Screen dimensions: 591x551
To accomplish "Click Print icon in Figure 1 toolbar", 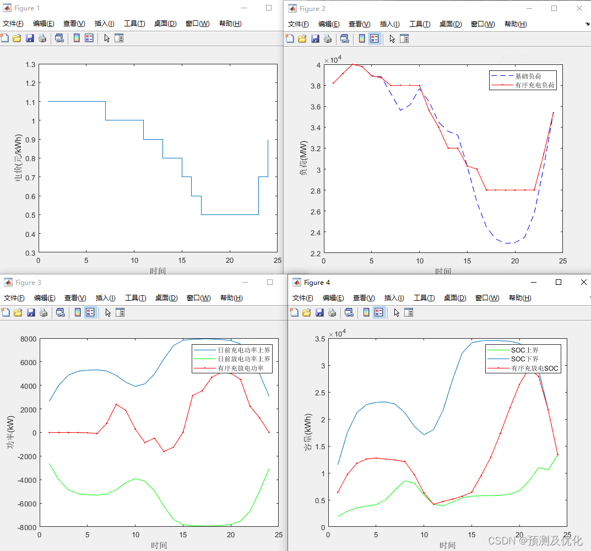I will 42,38.
